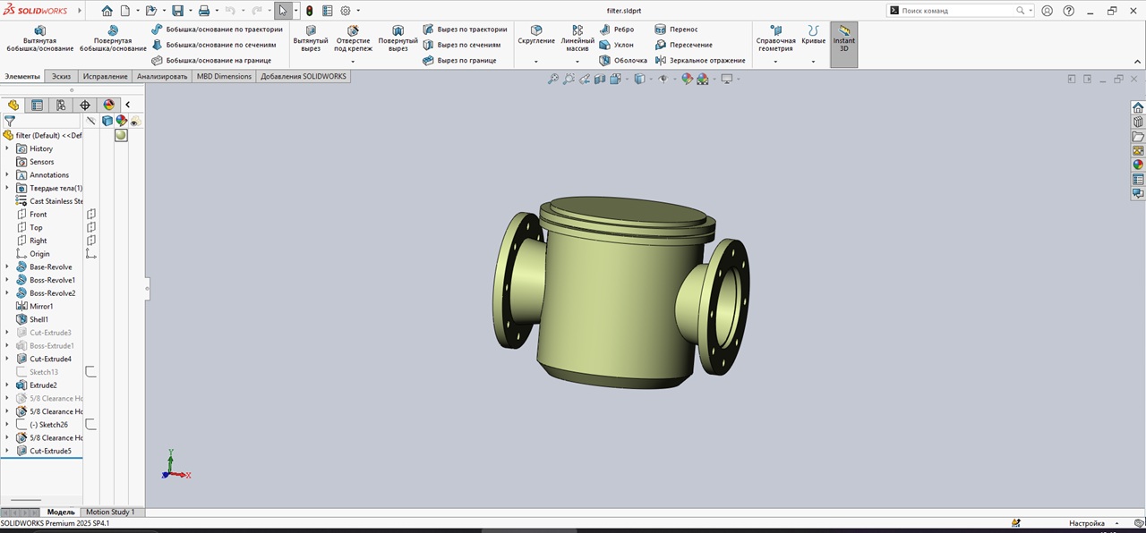This screenshot has width=1146, height=533.
Task: Toggle visibility of the Front plane
Action: click(x=90, y=215)
